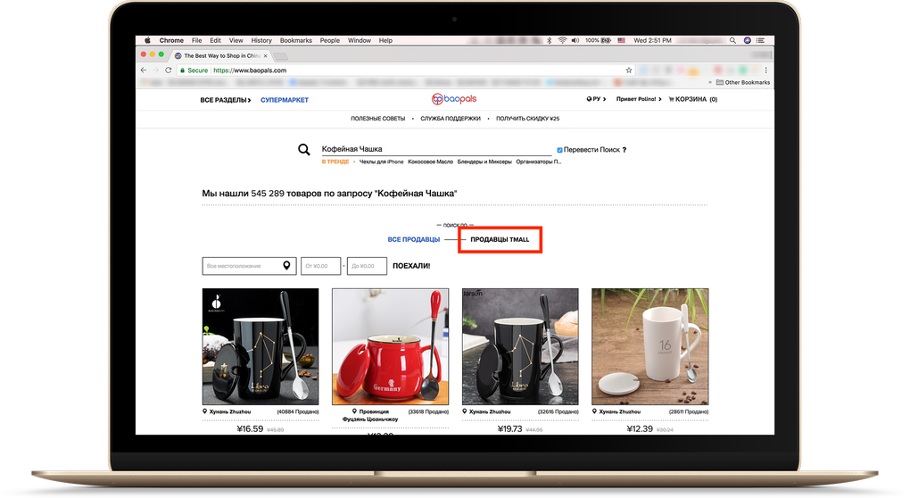Open white mug ¥12.39 product
The image size is (910, 498).
click(x=650, y=346)
